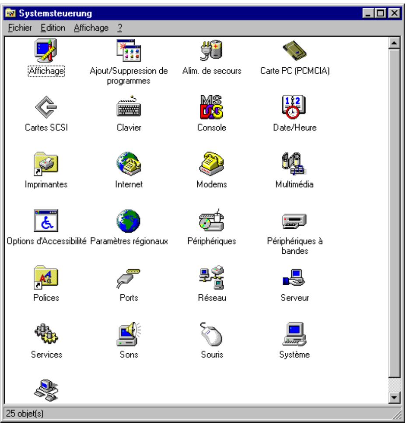The height and width of the screenshot is (424, 406).
Task: Click the "Cartes SCSI" label text
Action: 46,128
